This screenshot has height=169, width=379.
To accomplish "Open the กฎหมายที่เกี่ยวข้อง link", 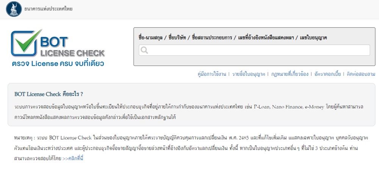I will coord(290,74).
